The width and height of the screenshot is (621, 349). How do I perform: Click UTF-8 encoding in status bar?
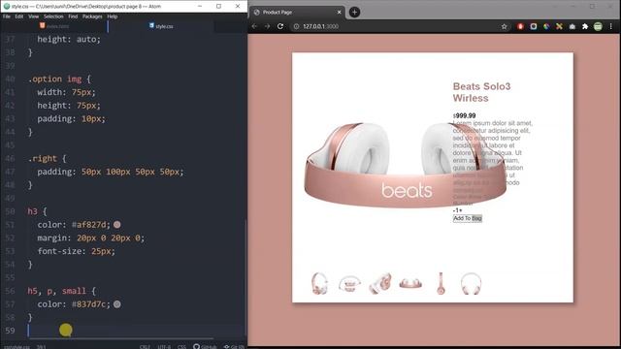[164, 347]
